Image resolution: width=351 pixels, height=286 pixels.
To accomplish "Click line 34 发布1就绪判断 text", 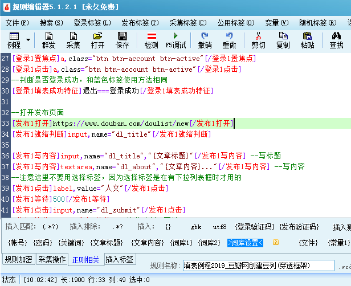I will 112,134.
